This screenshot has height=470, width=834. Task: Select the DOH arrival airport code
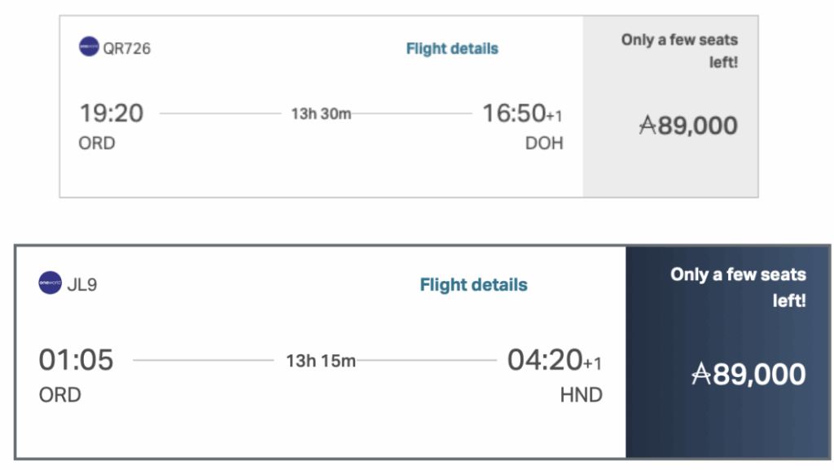(543, 143)
